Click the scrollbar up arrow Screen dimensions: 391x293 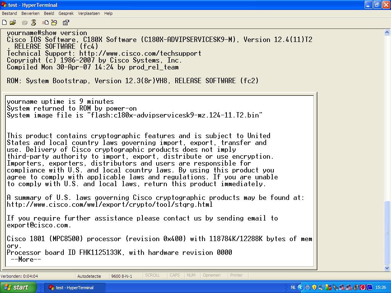tap(387, 32)
